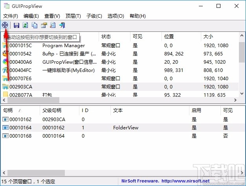Select handle 000707E6 in top list
This screenshot has height=186, width=246.
[20, 79]
